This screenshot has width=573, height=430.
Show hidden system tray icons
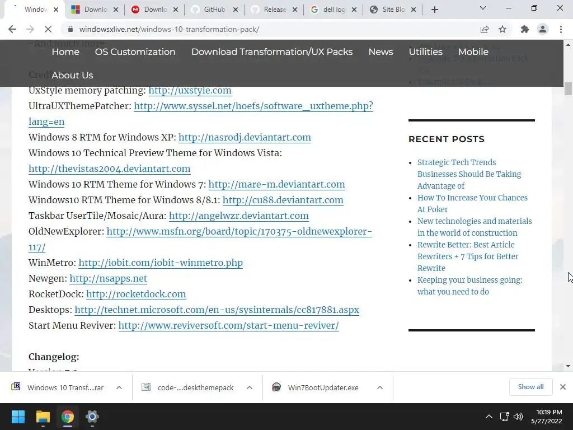click(x=489, y=417)
